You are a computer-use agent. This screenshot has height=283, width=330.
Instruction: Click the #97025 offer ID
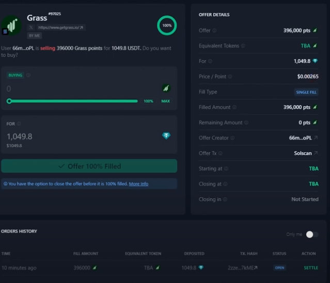coord(55,14)
